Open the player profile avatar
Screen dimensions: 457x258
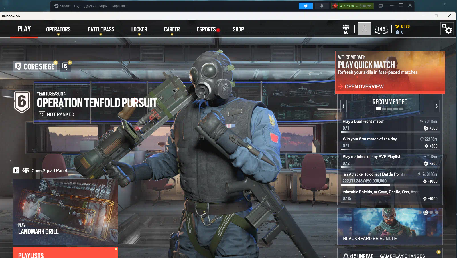tap(364, 29)
